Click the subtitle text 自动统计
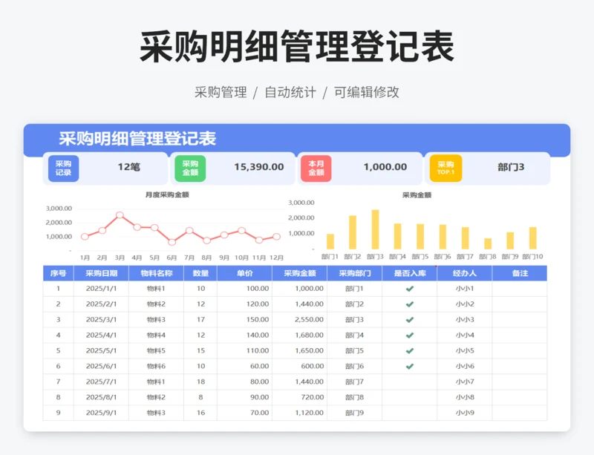Screen dimensions: 594x455 point(290,92)
